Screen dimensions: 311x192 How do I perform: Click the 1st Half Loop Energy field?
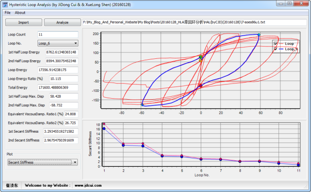click(x=62, y=52)
